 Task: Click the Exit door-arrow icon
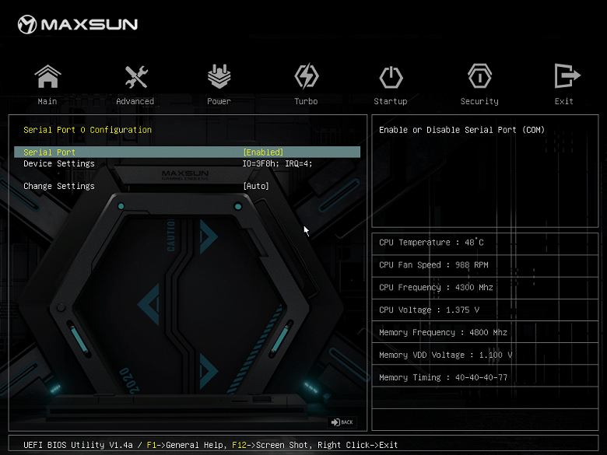tap(567, 76)
